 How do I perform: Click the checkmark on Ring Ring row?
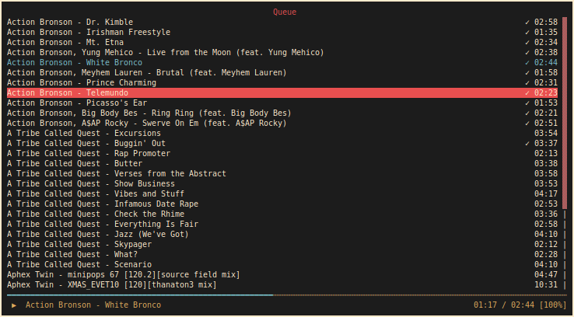[527, 113]
